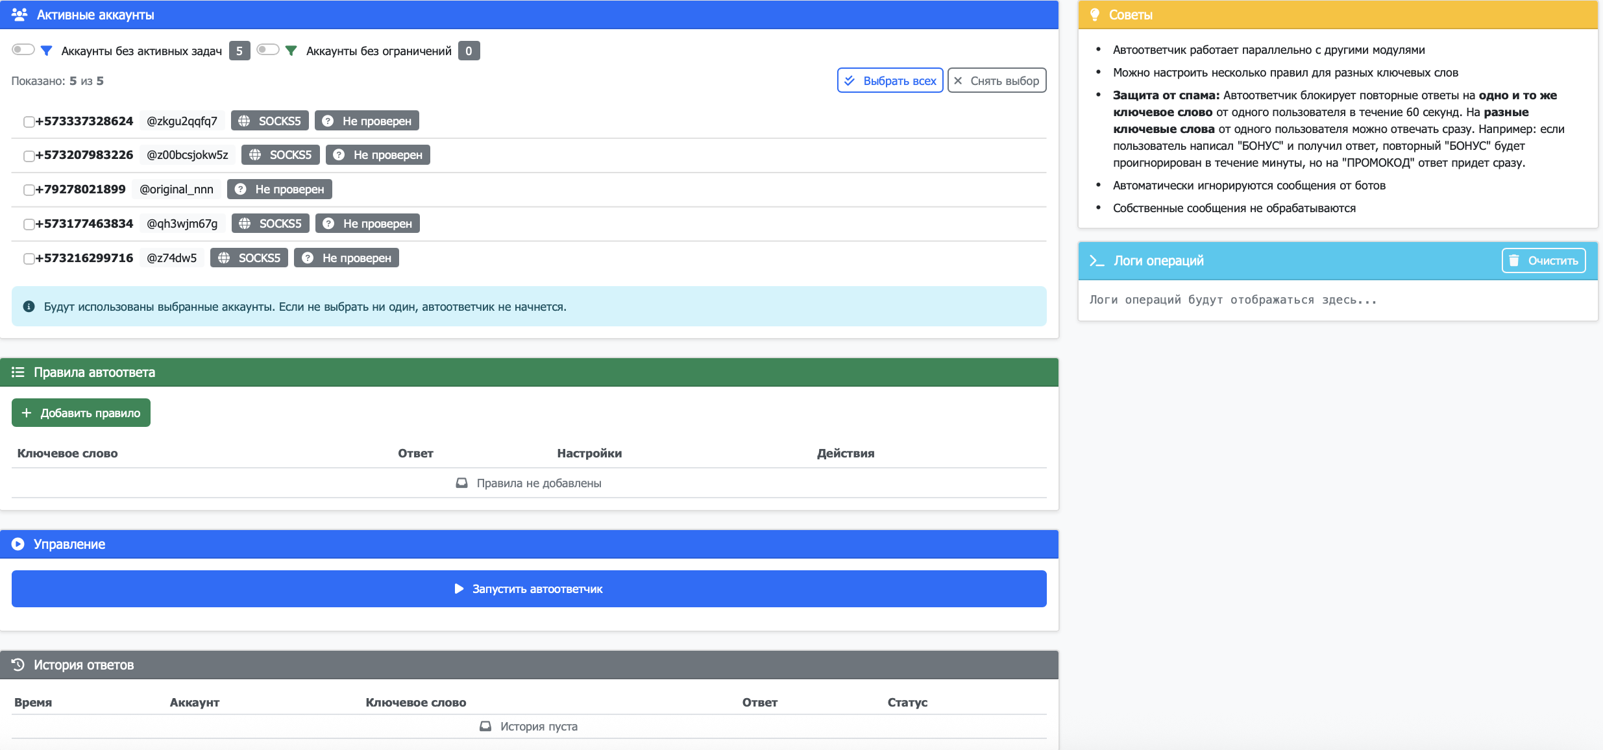Add a new rule with Добавить правило

click(x=81, y=413)
